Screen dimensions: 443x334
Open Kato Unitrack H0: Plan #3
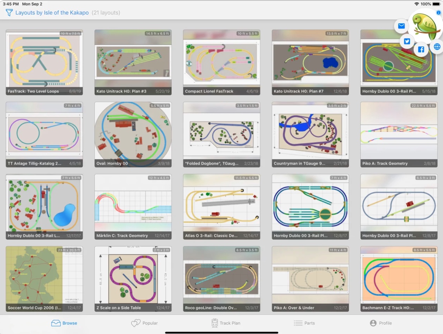[x=133, y=62]
